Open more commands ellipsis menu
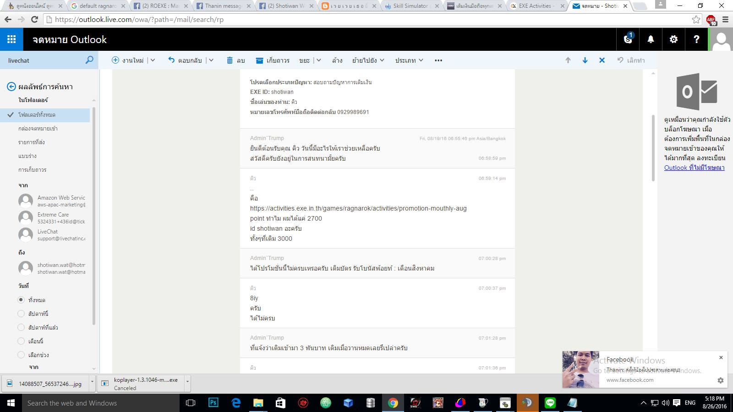This screenshot has width=733, height=412. 438,60
